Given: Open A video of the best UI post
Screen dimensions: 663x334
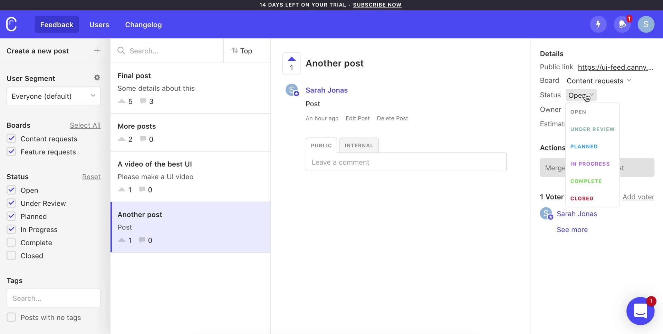Looking at the screenshot, I should coord(190,177).
